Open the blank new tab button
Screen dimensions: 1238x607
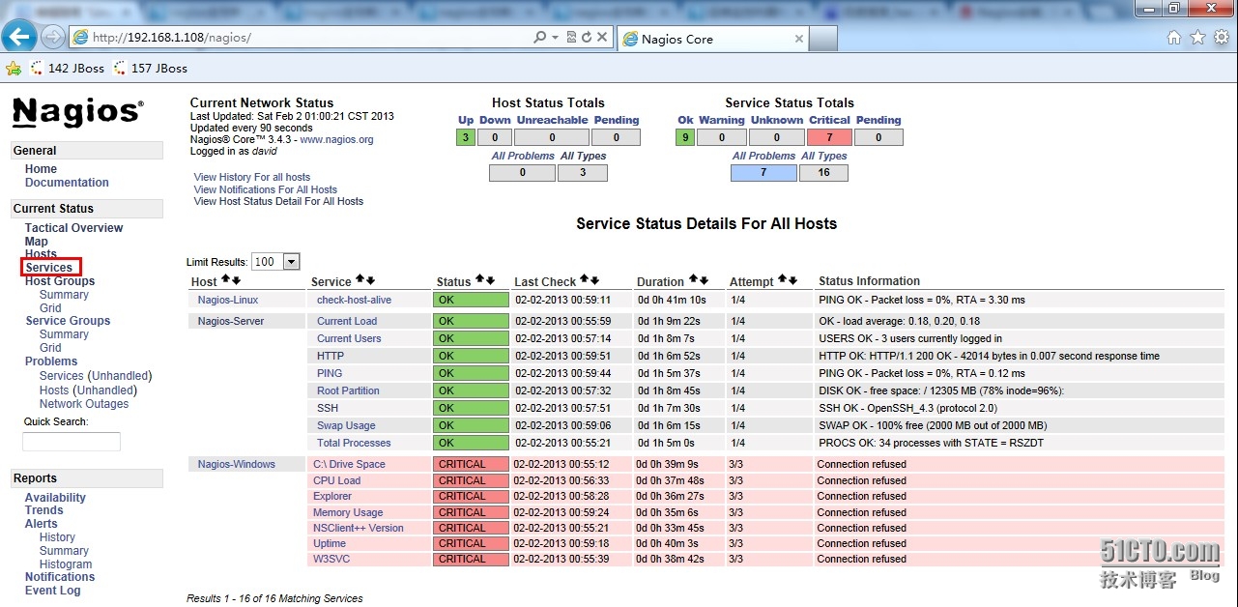(x=822, y=39)
